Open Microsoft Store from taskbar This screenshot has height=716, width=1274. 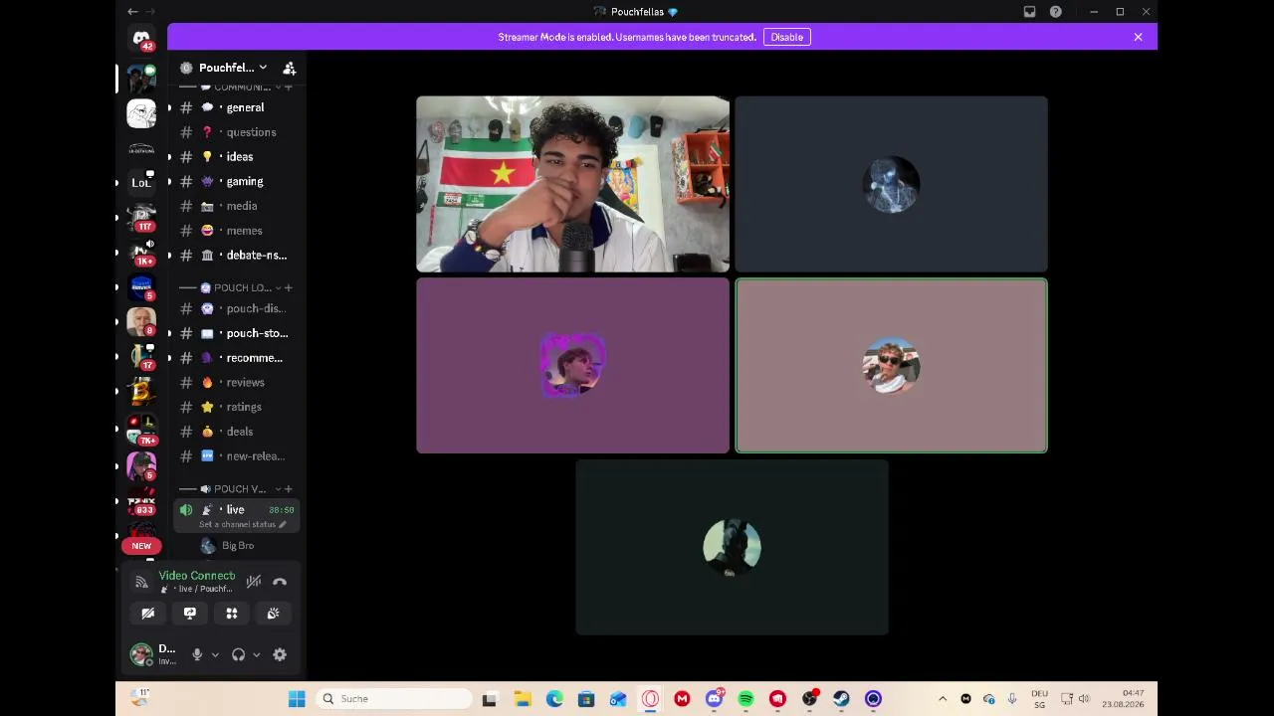pos(586,699)
